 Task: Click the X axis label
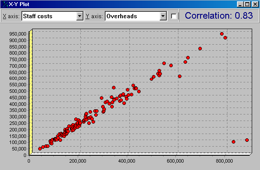pyautogui.click(x=11, y=16)
